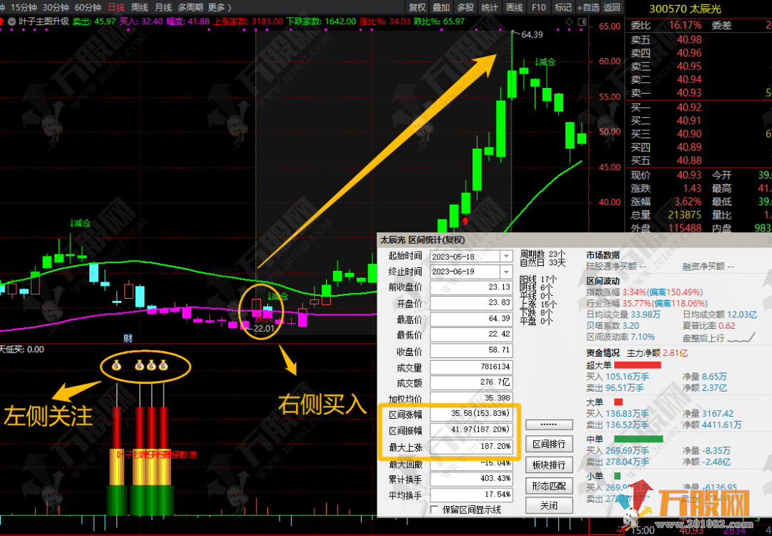Click the 64.39 high price label on the chart
The height and width of the screenshot is (536, 772).
(x=533, y=34)
